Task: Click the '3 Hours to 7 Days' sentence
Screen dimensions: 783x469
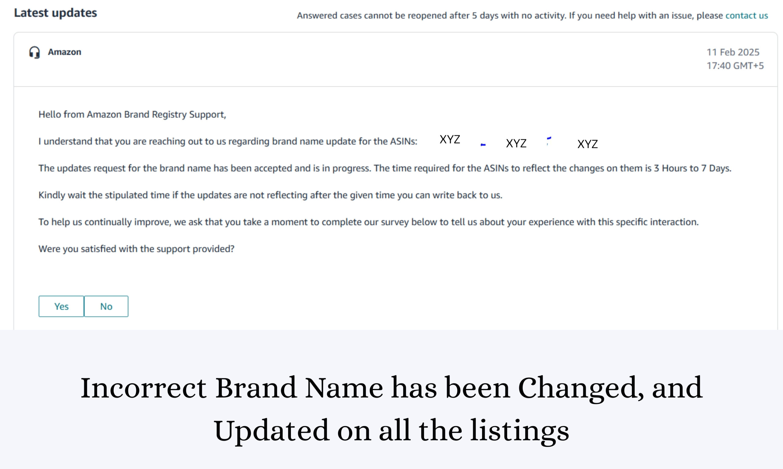Action: 384,168
